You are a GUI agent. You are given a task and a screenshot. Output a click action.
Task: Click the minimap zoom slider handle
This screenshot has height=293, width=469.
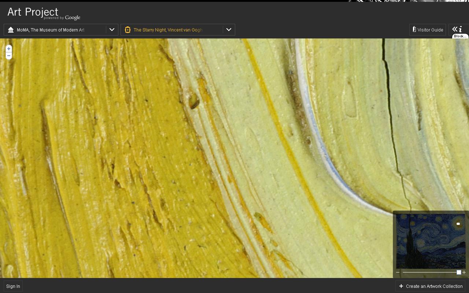click(459, 272)
